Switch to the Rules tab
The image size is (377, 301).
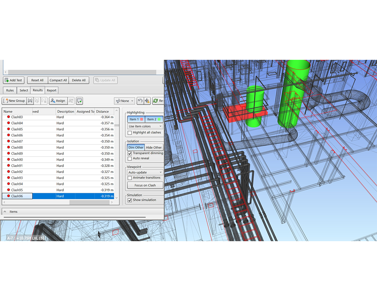pyautogui.click(x=10, y=90)
